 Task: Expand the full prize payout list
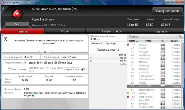point(123,64)
